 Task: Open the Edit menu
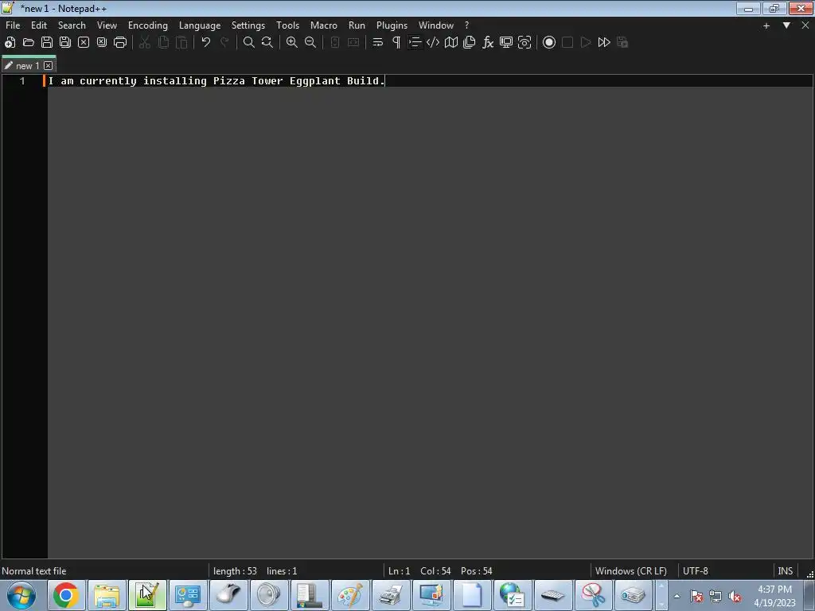(39, 25)
